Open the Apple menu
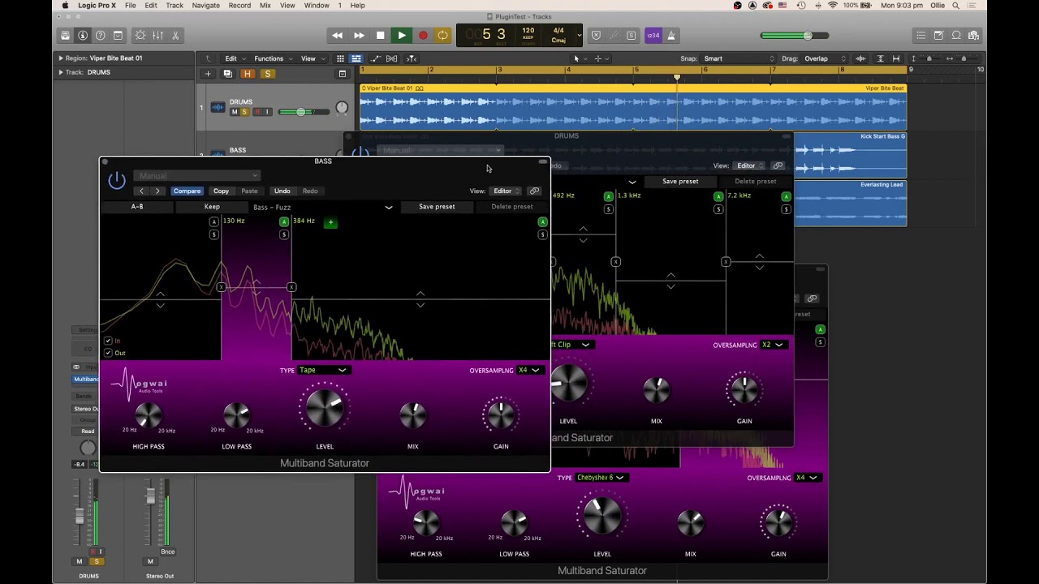Viewport: 1039px width, 584px height. 65,6
